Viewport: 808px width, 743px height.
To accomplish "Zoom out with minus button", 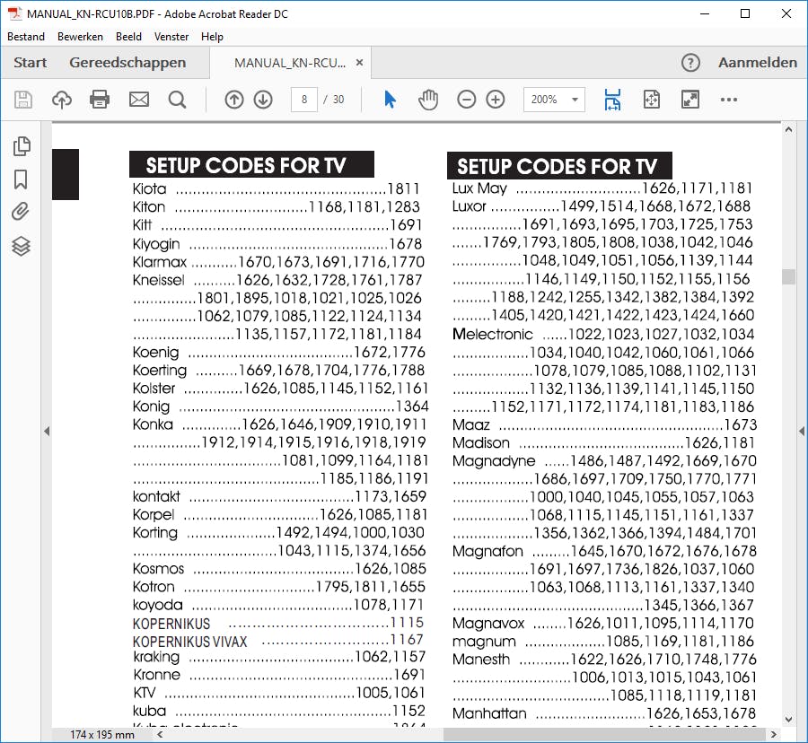I will pos(466,100).
